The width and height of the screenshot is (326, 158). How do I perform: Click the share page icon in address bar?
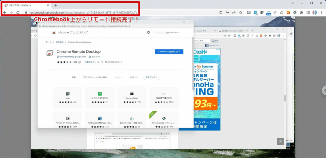(x=234, y=13)
